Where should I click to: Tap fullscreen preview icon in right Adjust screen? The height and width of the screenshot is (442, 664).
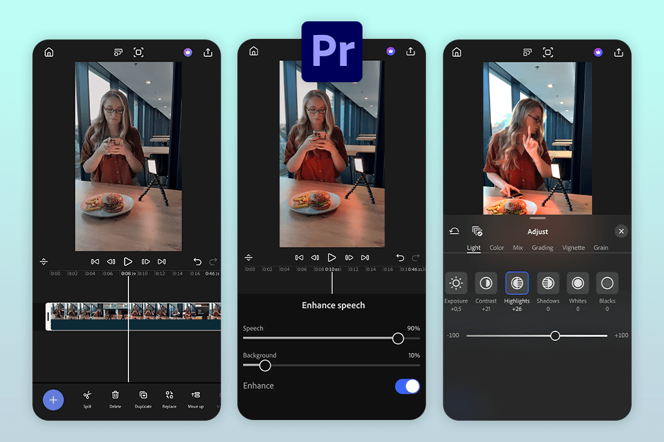pos(548,52)
